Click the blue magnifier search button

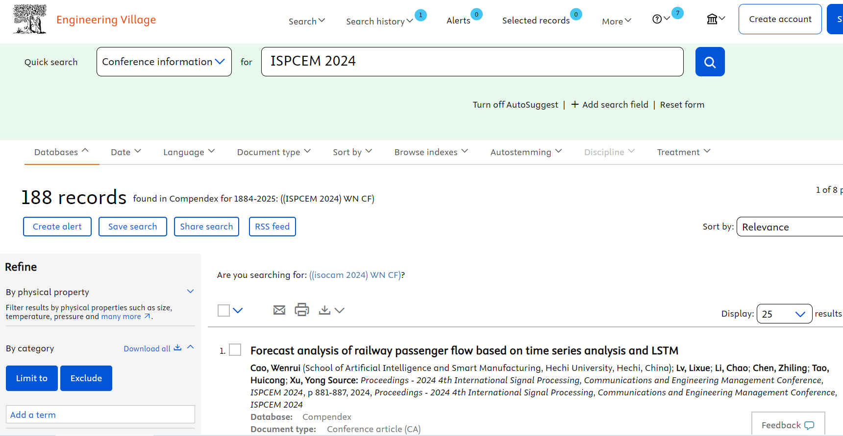(710, 62)
